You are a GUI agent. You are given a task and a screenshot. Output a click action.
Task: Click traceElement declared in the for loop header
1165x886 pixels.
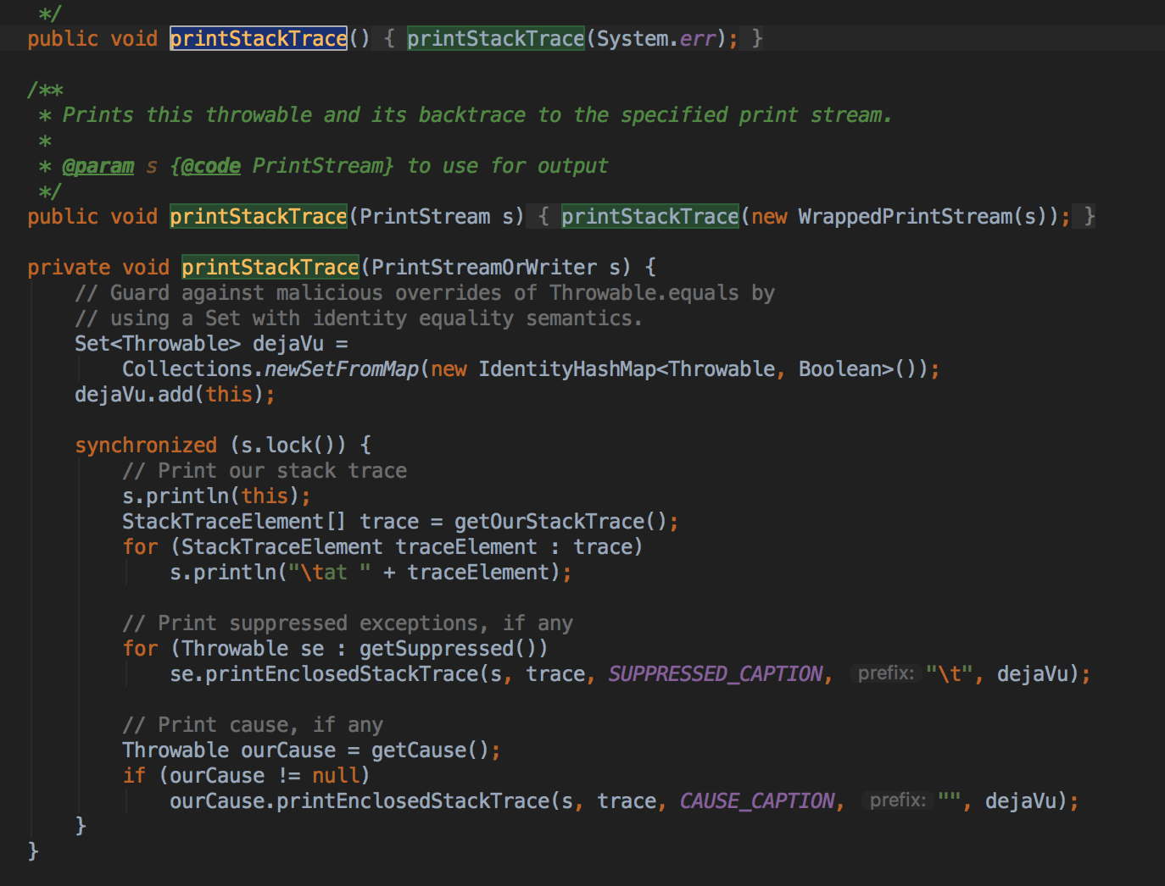[466, 546]
